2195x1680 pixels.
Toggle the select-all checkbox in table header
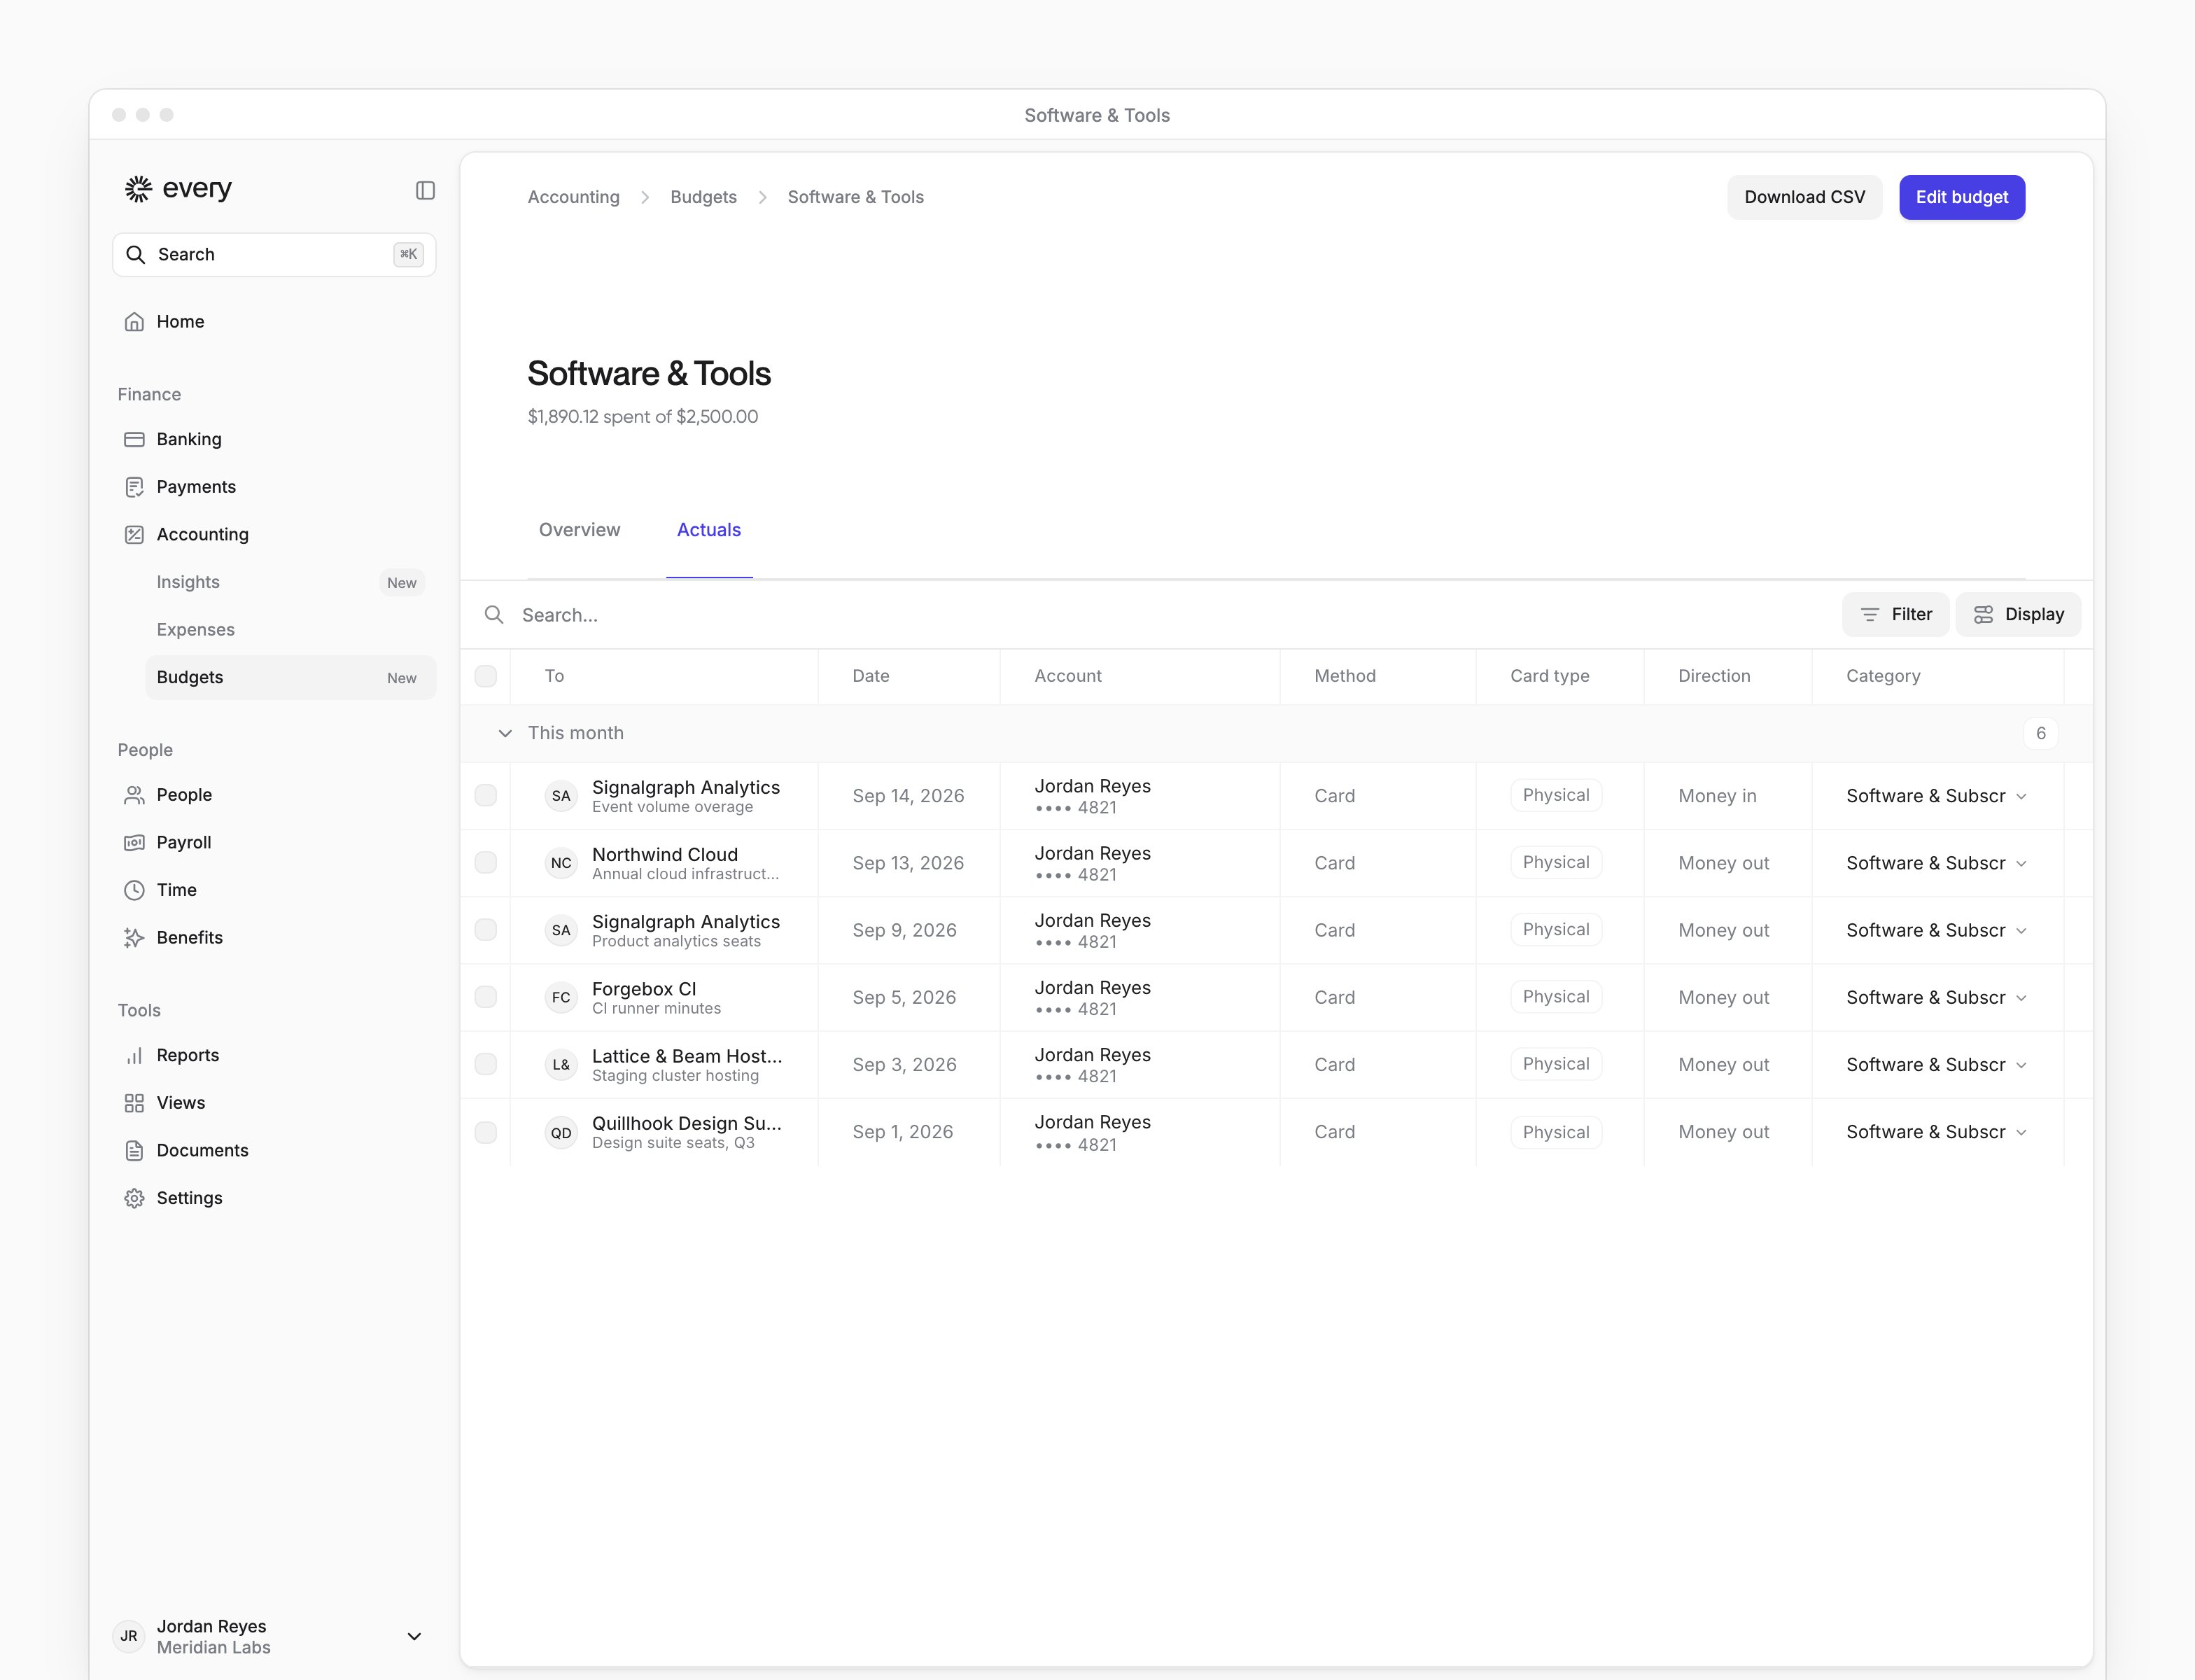pyautogui.click(x=486, y=676)
